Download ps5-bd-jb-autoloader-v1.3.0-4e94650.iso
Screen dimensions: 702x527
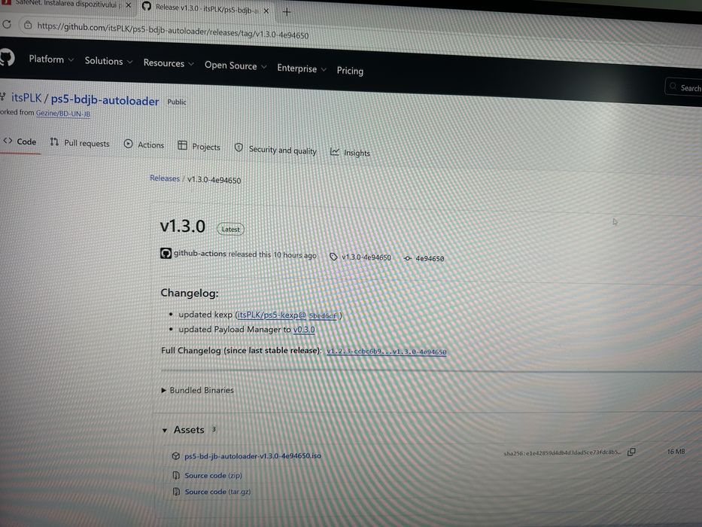pos(253,455)
